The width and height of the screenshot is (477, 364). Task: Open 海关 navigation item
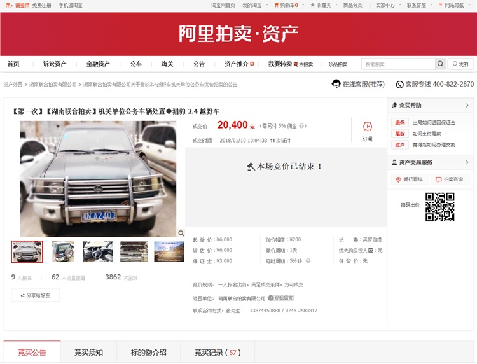167,64
